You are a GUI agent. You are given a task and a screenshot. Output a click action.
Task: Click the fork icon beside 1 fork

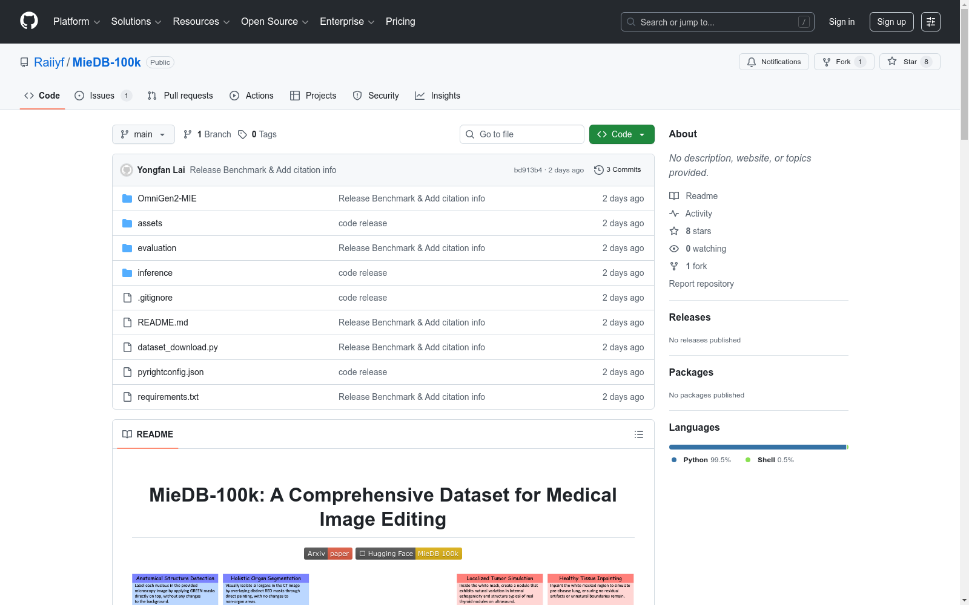coord(674,266)
